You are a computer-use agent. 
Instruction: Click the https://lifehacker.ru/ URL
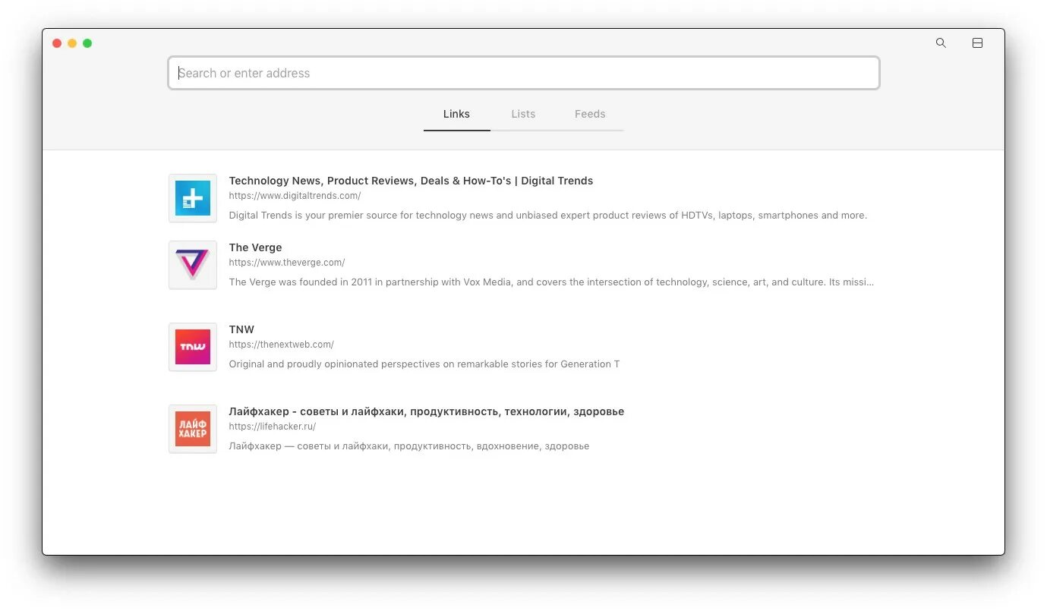point(272,427)
